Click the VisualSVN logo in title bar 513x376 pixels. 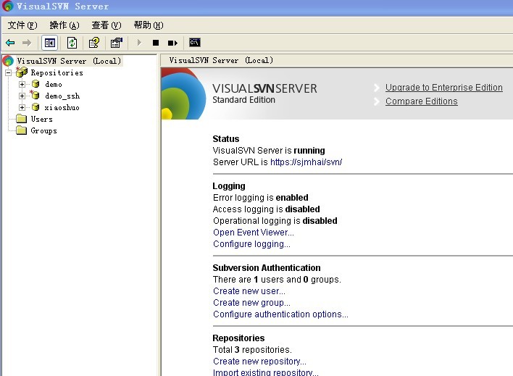pyautogui.click(x=7, y=7)
